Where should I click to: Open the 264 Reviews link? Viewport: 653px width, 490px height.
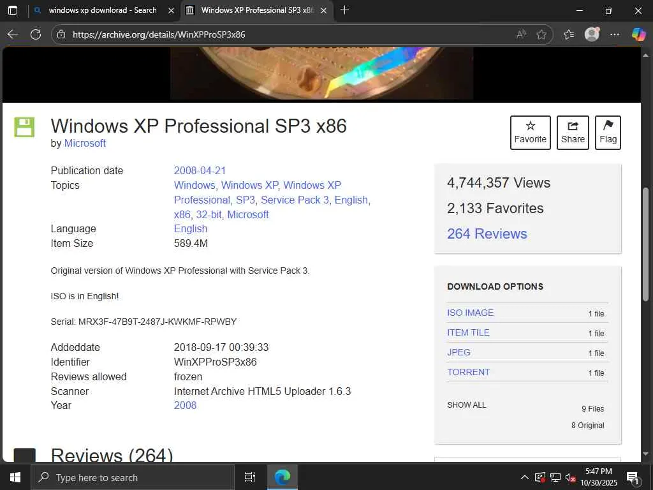click(487, 234)
